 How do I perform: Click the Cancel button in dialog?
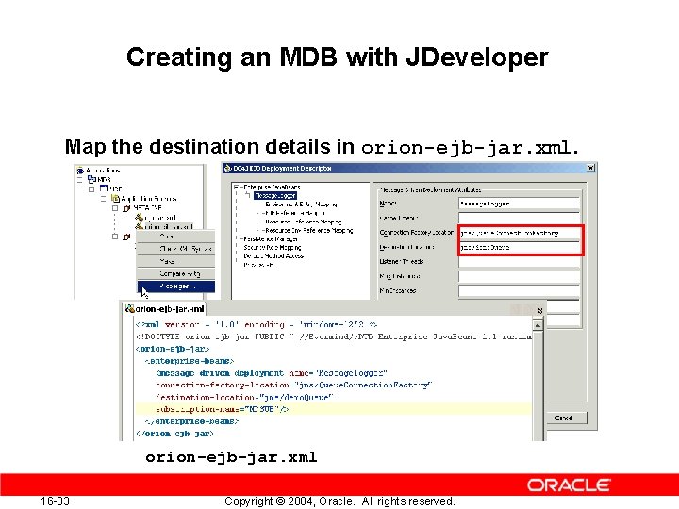tap(564, 419)
